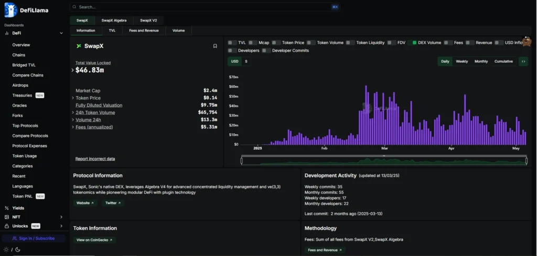Click Report incorrect data link
The height and width of the screenshot is (256, 537).
[x=95, y=159]
